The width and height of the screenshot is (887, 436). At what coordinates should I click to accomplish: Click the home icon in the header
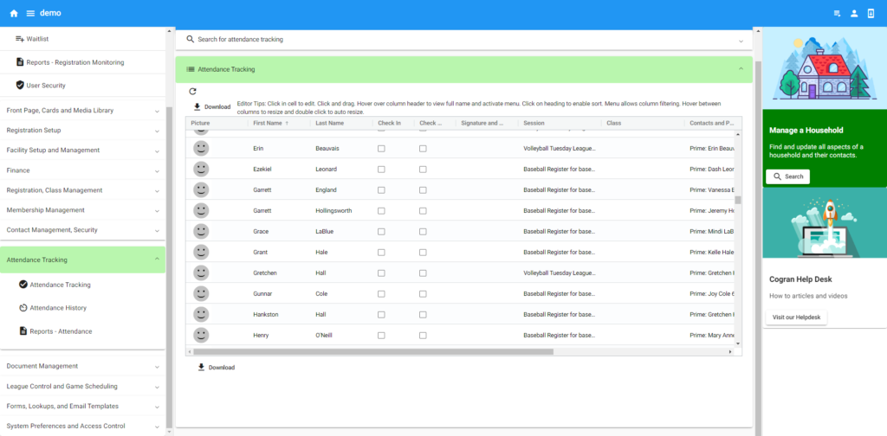point(14,13)
